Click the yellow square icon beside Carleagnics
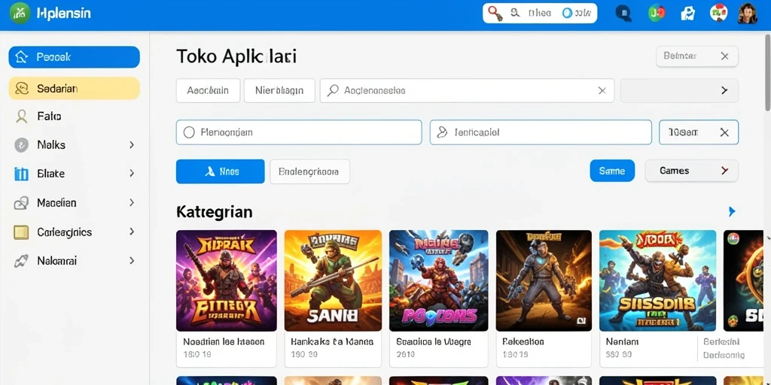771x385 pixels. [21, 232]
